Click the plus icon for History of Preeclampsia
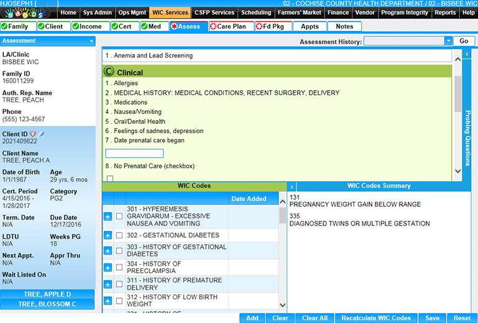 [108, 268]
